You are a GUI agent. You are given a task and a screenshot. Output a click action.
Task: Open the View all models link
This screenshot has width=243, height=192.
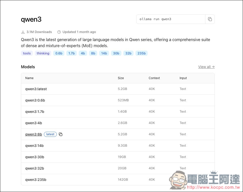coord(206,67)
